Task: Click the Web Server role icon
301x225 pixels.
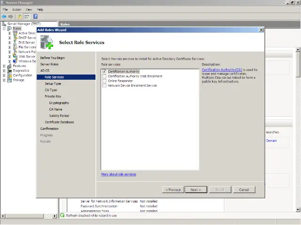Action: [x=15, y=56]
